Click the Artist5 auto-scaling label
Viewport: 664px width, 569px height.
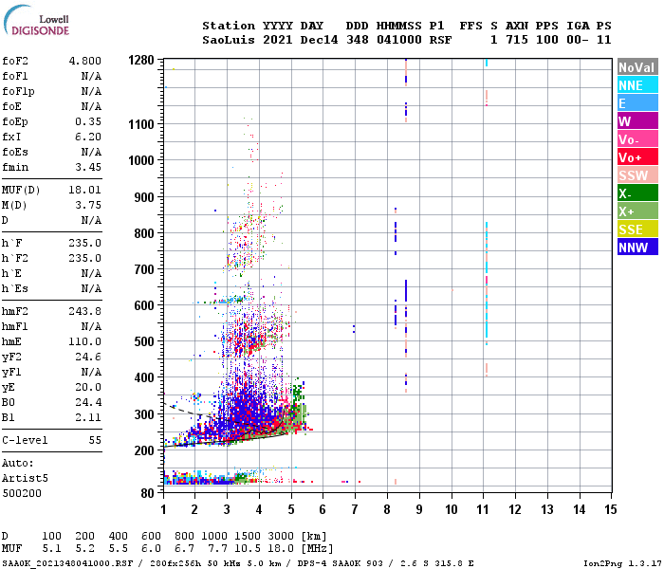(x=25, y=478)
